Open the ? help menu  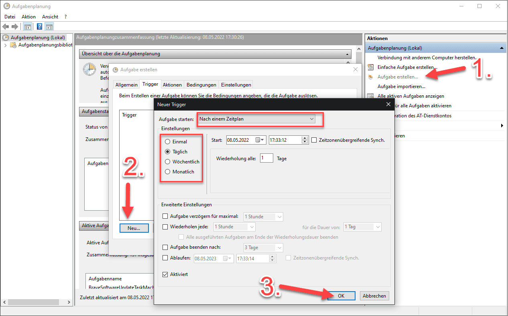tap(65, 17)
